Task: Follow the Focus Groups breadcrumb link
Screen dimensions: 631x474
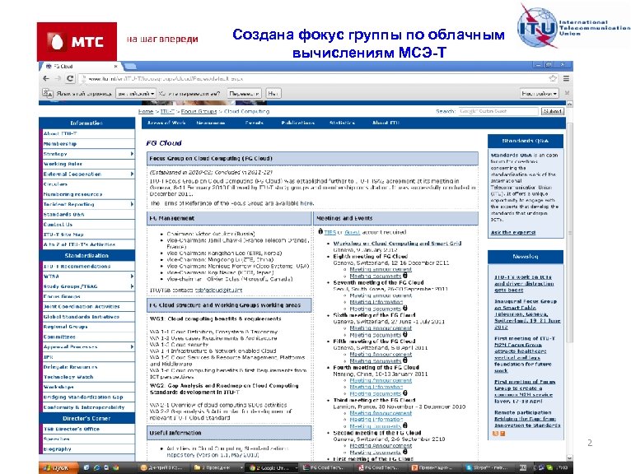Action: click(199, 111)
